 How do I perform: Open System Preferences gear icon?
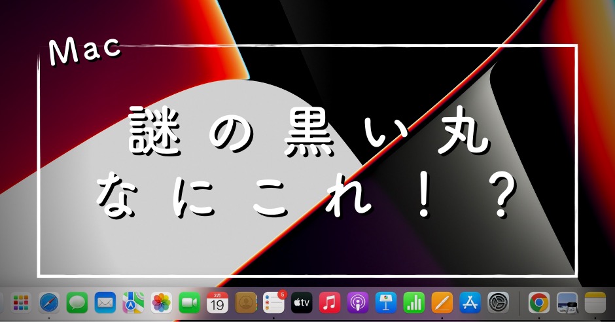[x=498, y=302]
